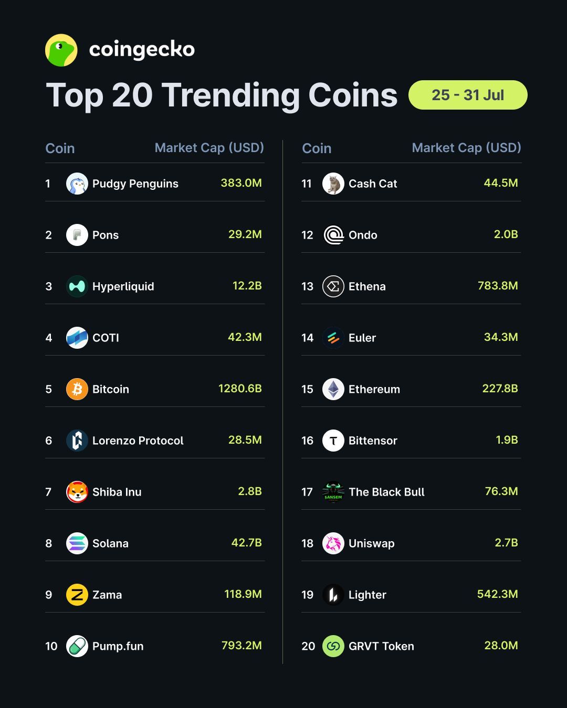Open the Lorenzo Protocol coin name
This screenshot has height=708, width=567.
138,441
